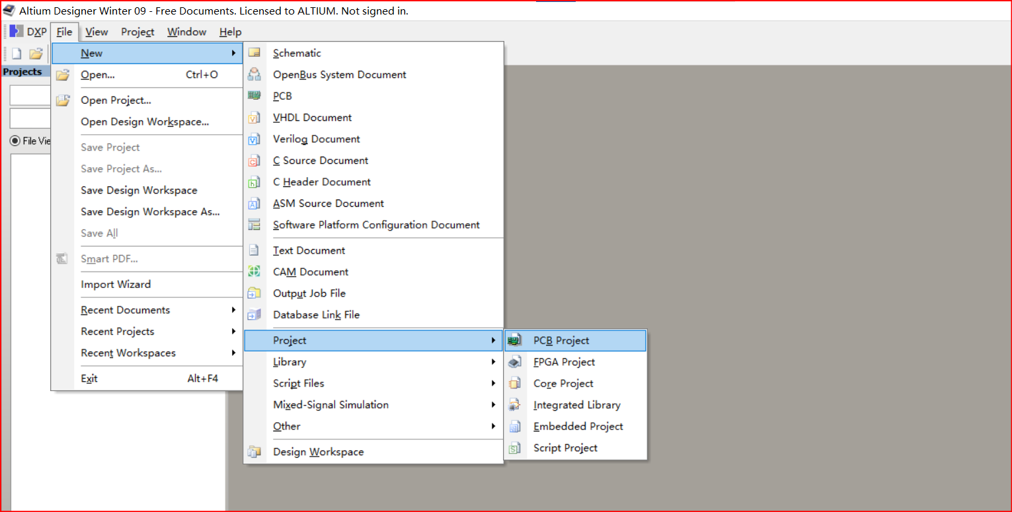Image resolution: width=1012 pixels, height=512 pixels.
Task: Choose Open Project... menu entry
Action: tap(147, 100)
